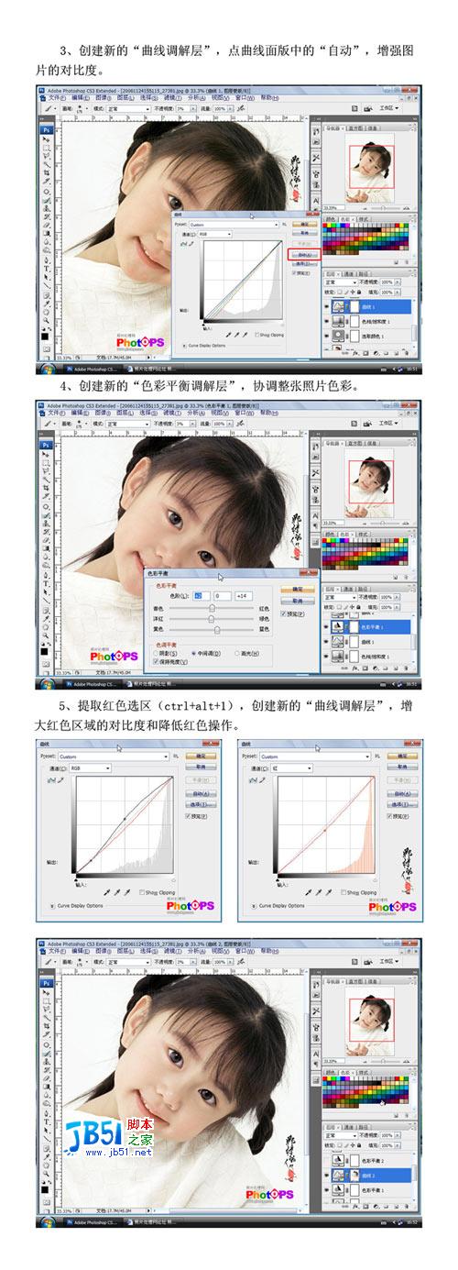Click 确定 button in 色彩平衡 dialog
The image size is (458, 1270).
click(x=297, y=589)
